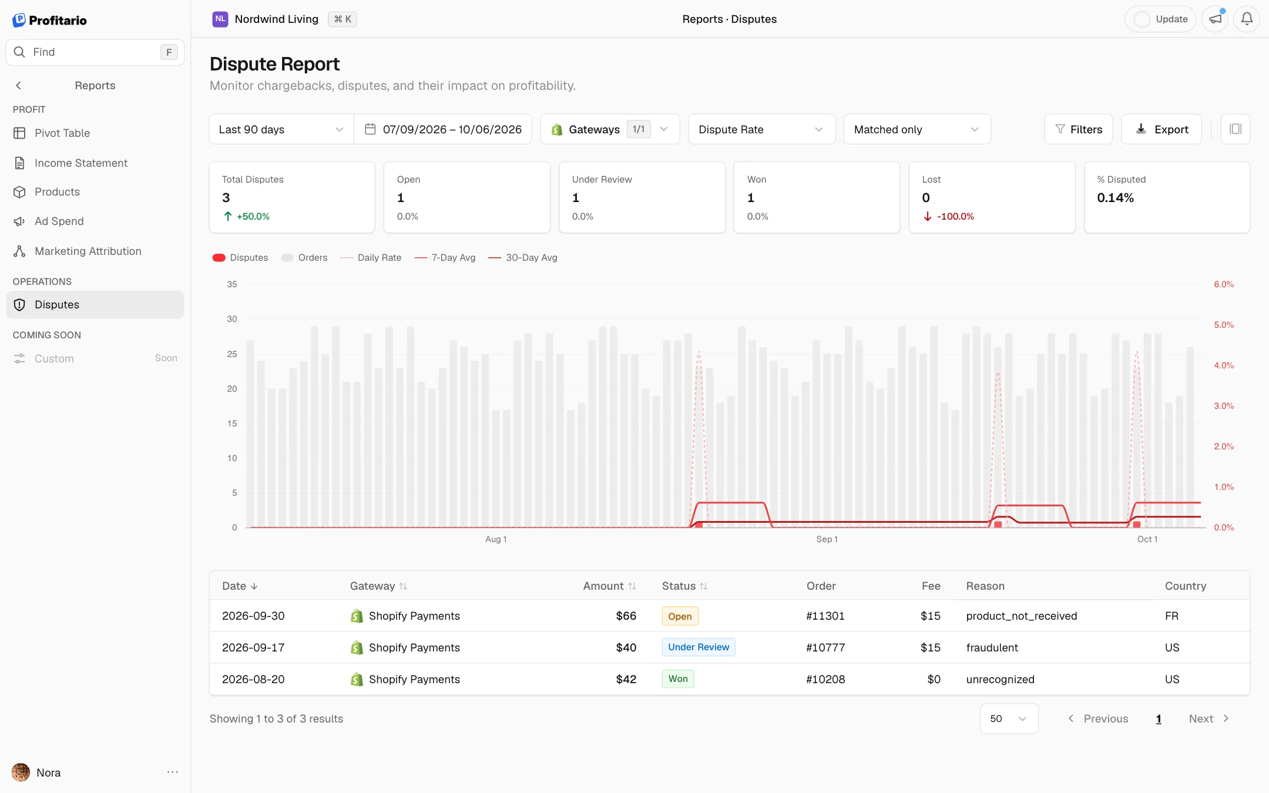Image resolution: width=1269 pixels, height=793 pixels.
Task: Open Income Statement report
Action: [95, 163]
